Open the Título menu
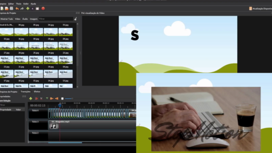This screenshot has height=153, width=272. click(19, 4)
